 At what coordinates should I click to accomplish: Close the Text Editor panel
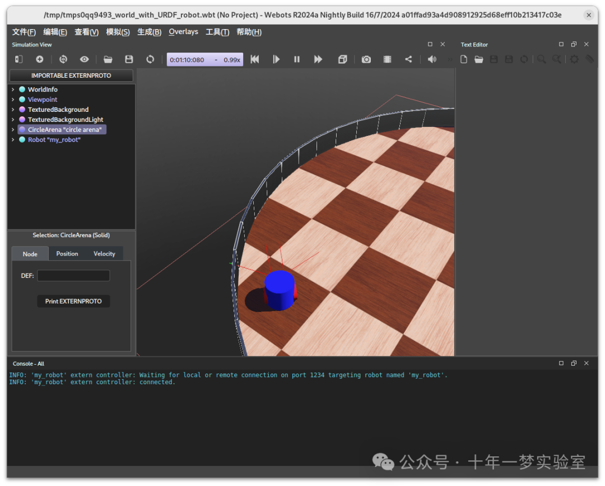point(587,44)
